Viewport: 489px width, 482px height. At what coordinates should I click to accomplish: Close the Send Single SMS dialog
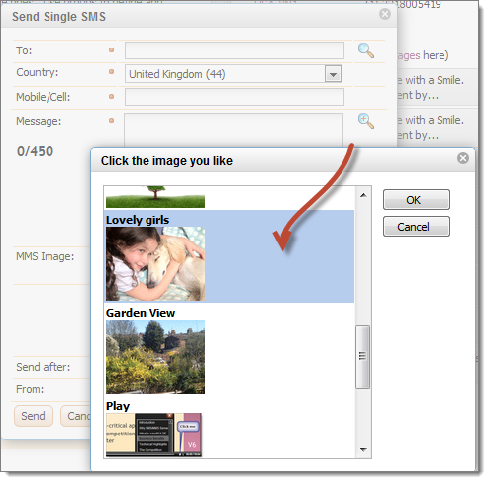[385, 14]
